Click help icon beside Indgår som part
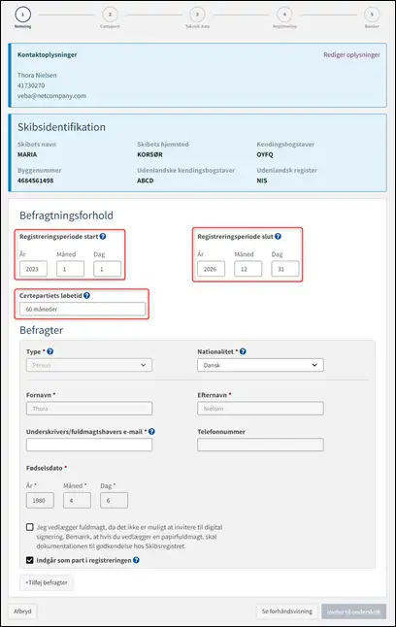 136,560
